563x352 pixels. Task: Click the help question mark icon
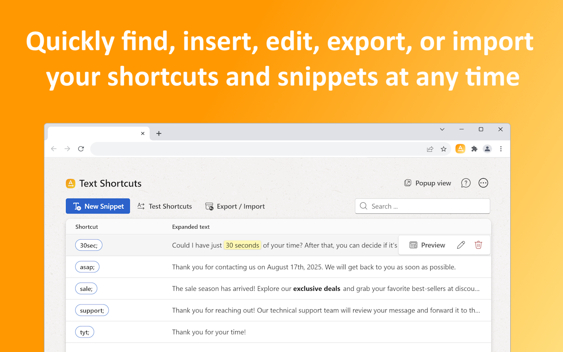pyautogui.click(x=466, y=183)
